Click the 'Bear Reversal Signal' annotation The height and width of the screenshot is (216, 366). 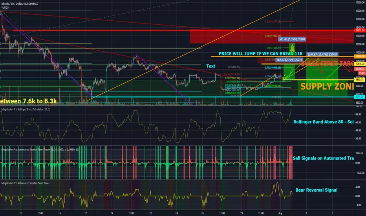316,190
